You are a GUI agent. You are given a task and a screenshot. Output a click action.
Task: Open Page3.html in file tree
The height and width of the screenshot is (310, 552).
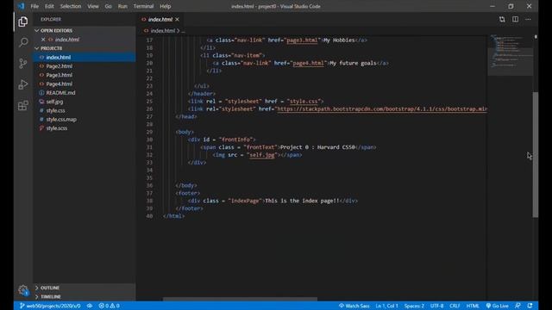(x=60, y=75)
